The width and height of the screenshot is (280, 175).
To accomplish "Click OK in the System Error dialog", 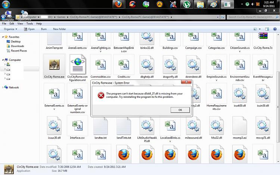I will (180, 110).
